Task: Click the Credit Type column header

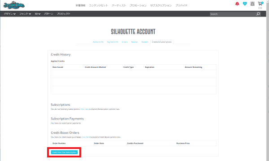Action: point(128,67)
